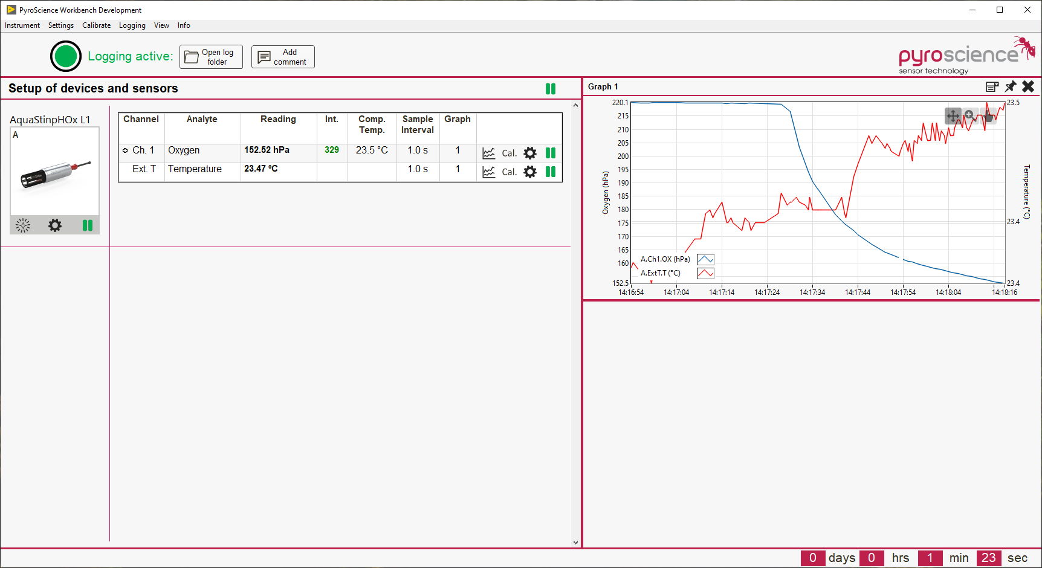Close the Graph 1 panel
The image size is (1042, 568).
click(1028, 87)
